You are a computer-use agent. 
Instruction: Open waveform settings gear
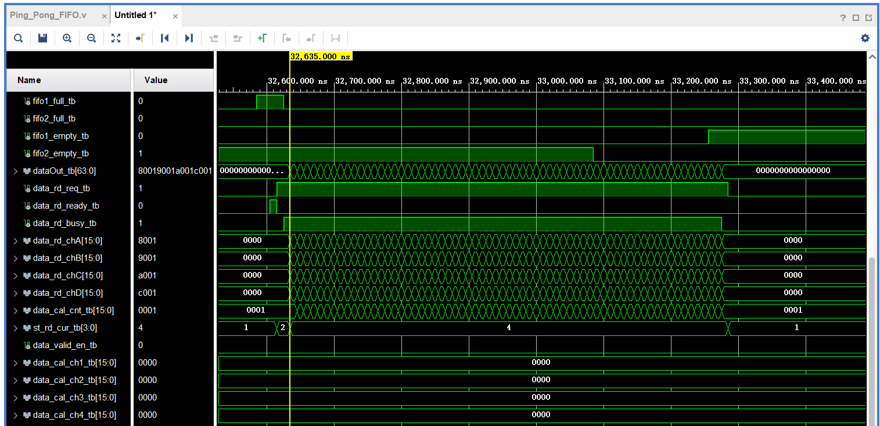865,38
